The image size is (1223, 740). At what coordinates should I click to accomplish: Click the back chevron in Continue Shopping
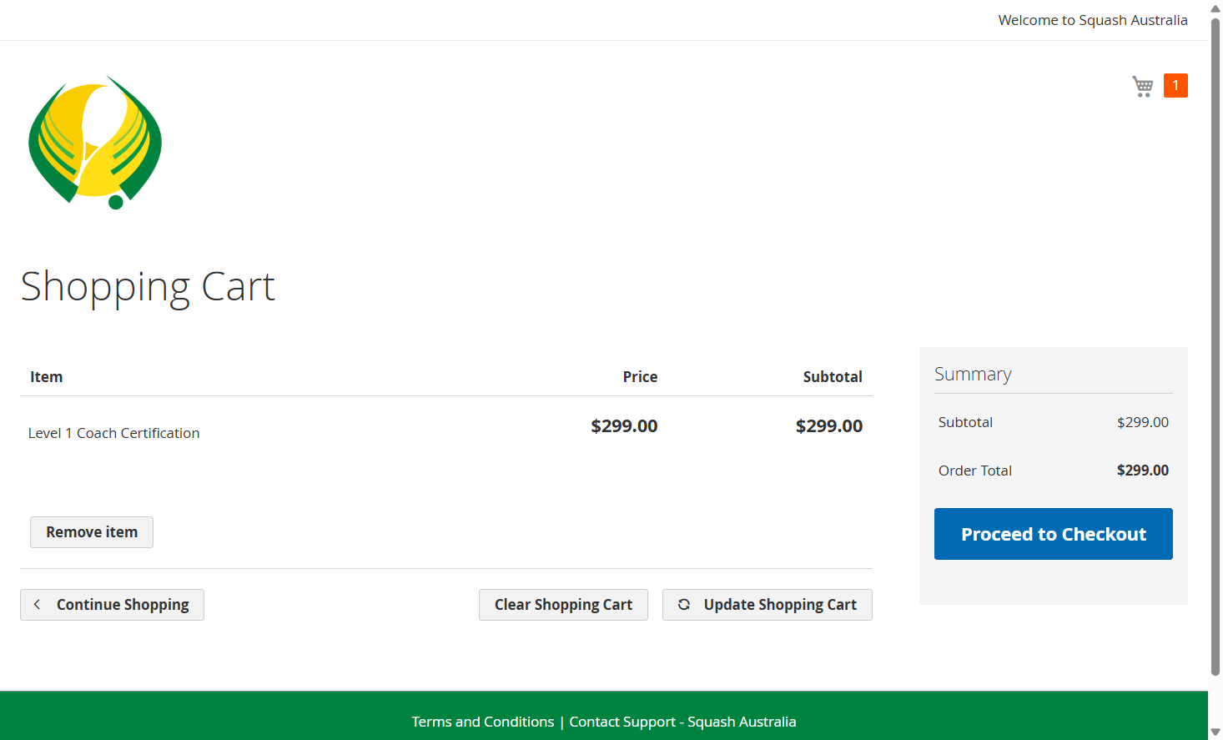click(37, 605)
